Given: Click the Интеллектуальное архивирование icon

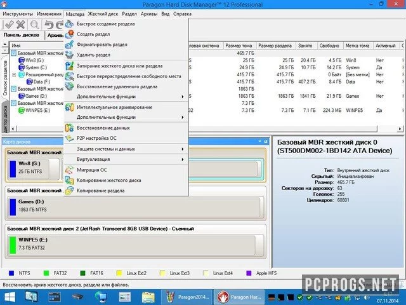Looking at the screenshot, I should point(69,107).
